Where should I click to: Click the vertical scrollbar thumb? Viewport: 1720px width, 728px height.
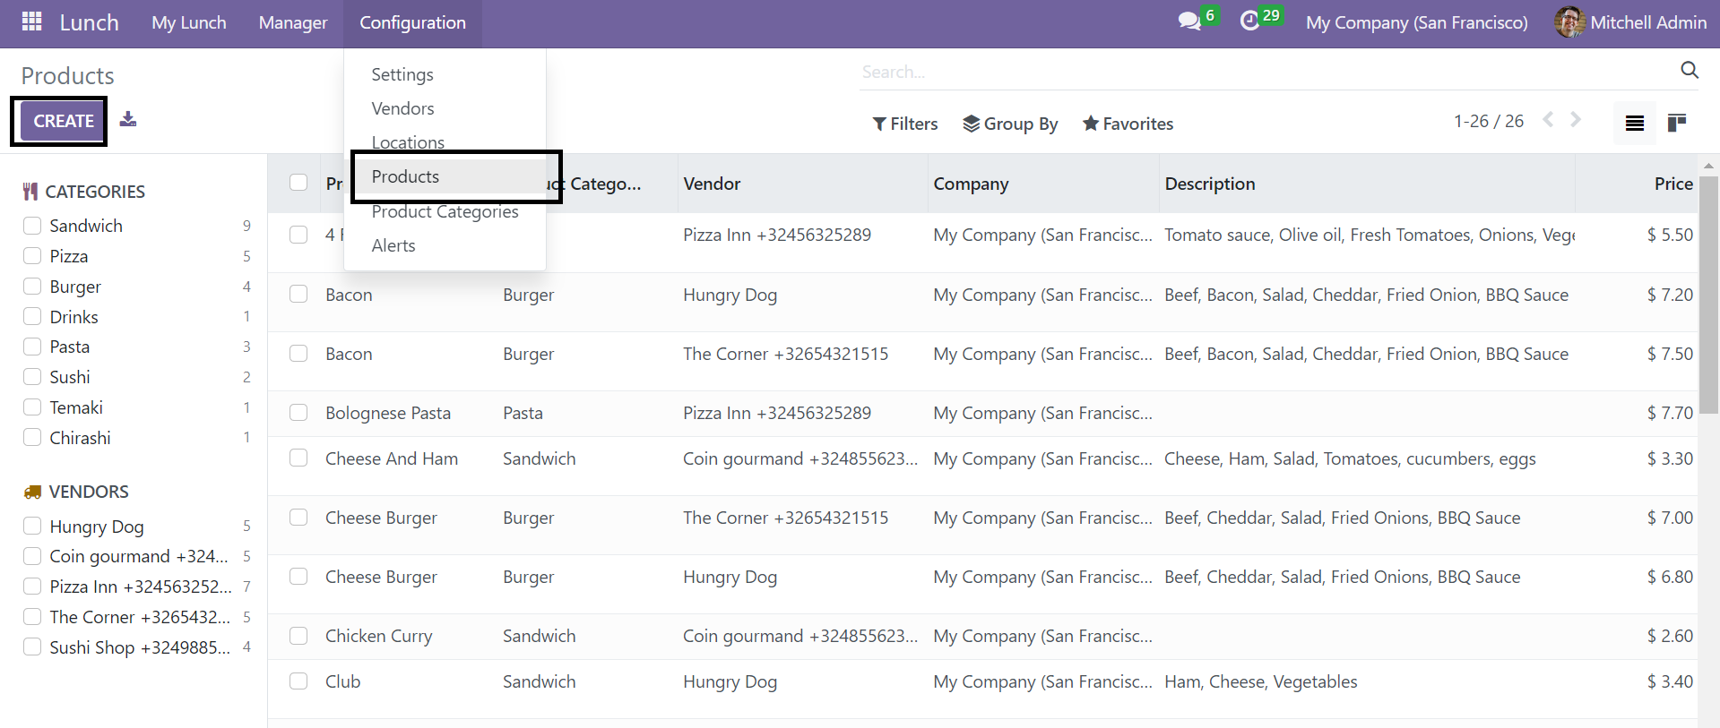tap(1708, 295)
